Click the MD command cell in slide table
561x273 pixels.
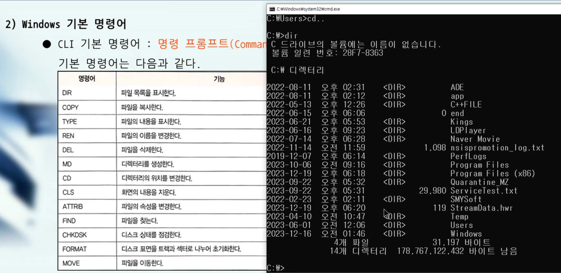[87, 164]
